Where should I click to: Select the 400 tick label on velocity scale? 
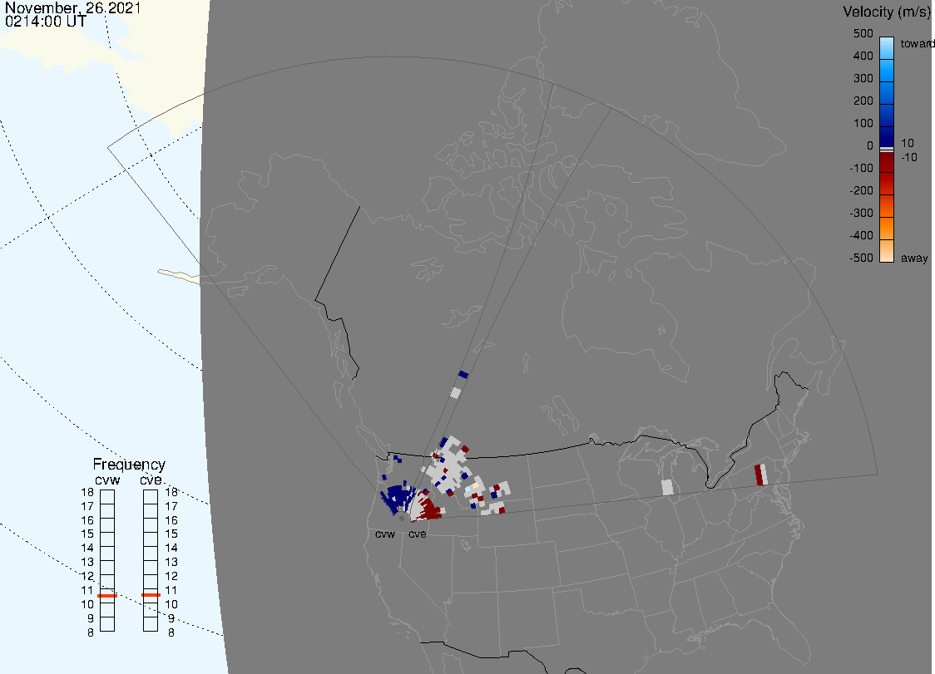(863, 56)
